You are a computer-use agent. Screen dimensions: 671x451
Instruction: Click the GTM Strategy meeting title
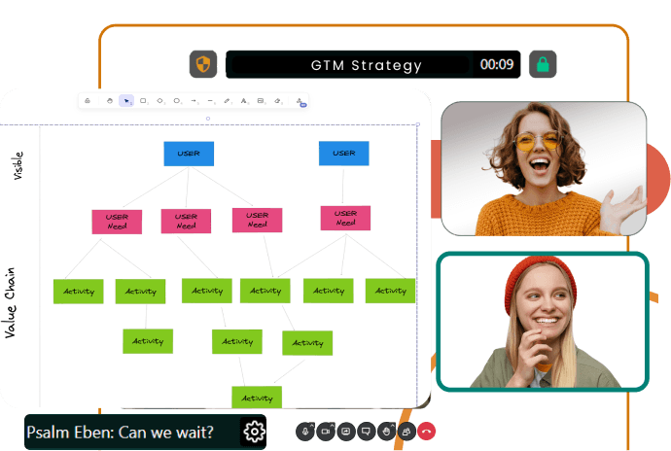click(366, 65)
